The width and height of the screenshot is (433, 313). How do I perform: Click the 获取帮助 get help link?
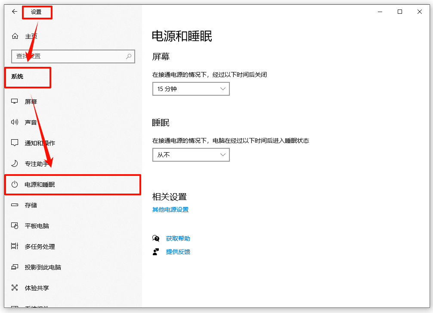pyautogui.click(x=178, y=238)
